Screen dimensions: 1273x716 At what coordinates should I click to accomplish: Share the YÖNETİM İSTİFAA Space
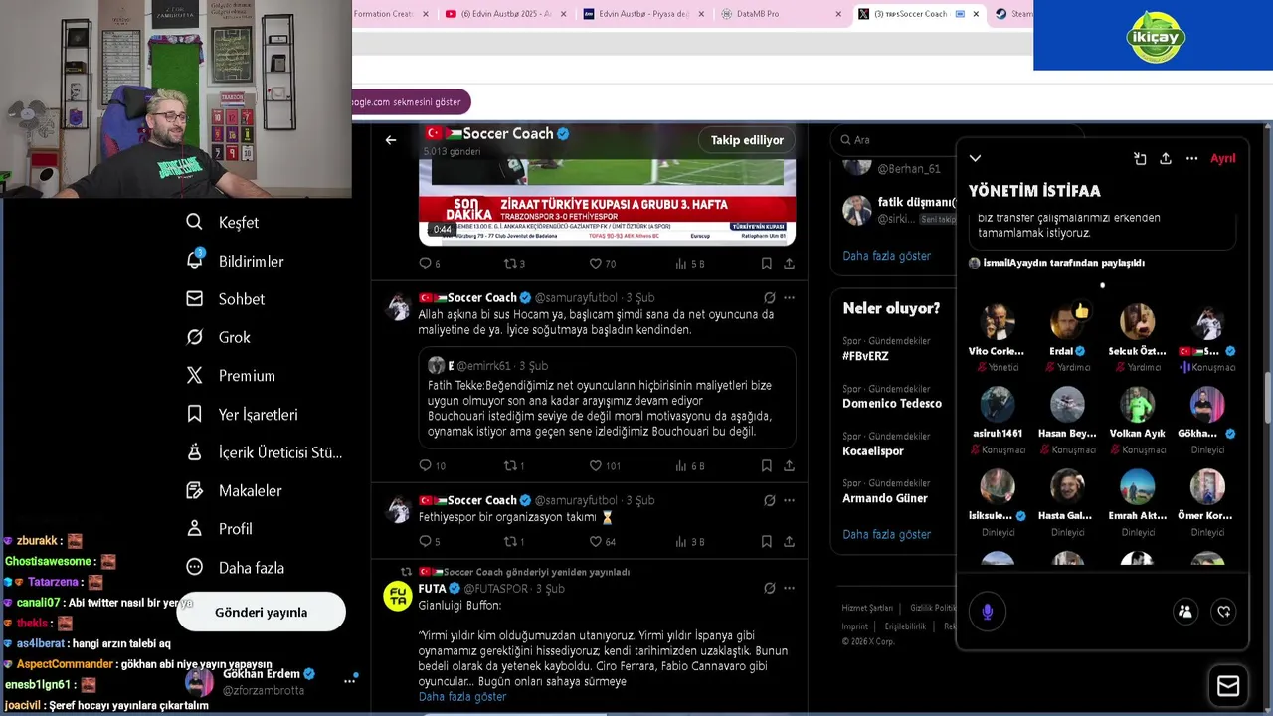pyautogui.click(x=1166, y=158)
